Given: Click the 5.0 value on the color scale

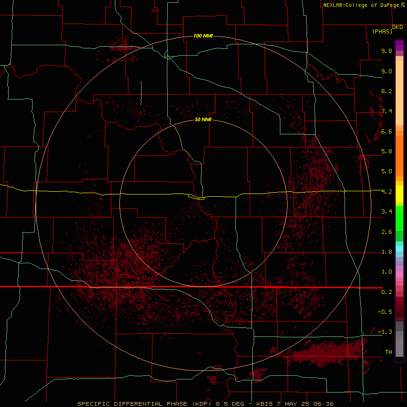Looking at the screenshot, I should click(387, 171).
